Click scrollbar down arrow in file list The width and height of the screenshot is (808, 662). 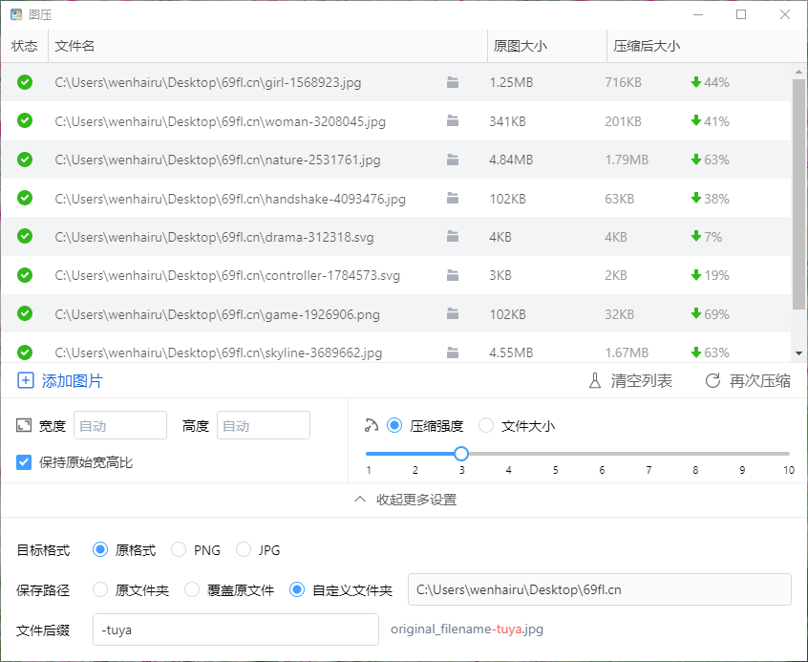(798, 353)
